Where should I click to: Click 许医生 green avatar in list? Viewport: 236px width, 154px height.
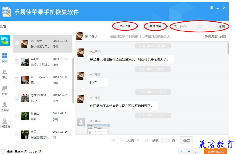pyautogui.click(x=25, y=116)
